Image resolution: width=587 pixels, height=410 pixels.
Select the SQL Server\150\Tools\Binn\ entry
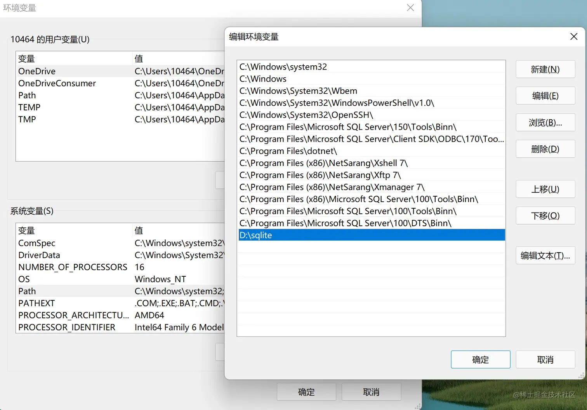372,127
